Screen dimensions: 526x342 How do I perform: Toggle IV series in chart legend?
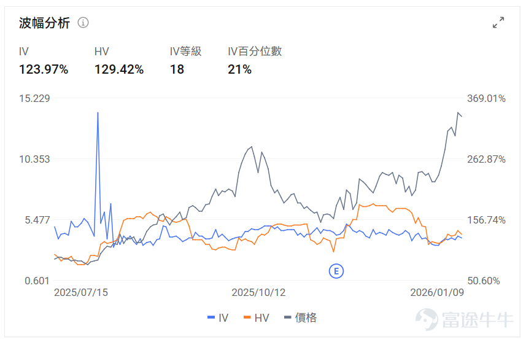[218, 317]
